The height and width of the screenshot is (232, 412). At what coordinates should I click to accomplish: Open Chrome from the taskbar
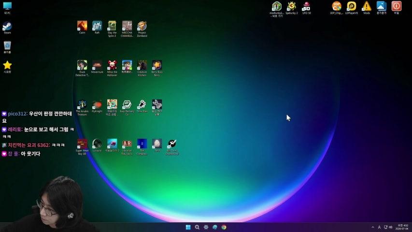(224, 227)
